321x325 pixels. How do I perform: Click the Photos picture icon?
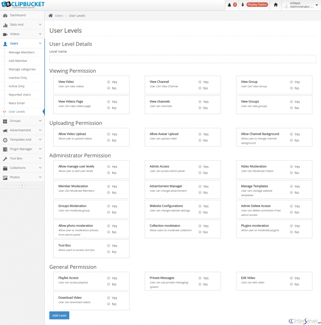tap(5, 177)
